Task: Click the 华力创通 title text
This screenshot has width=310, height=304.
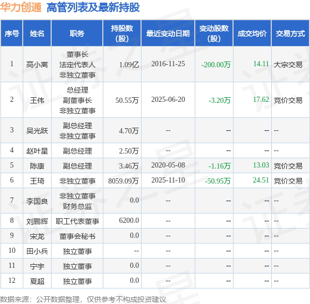Action: [21, 7]
